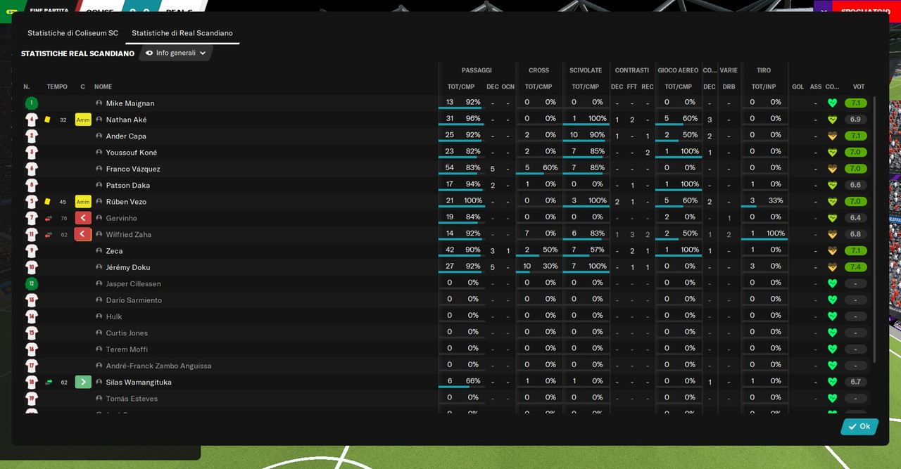Image resolution: width=901 pixels, height=469 pixels.
Task: Click Rúben Vezo's yellow Amm badge
Action: [83, 202]
